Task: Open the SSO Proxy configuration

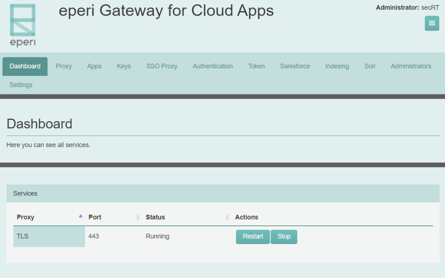Action: point(161,66)
